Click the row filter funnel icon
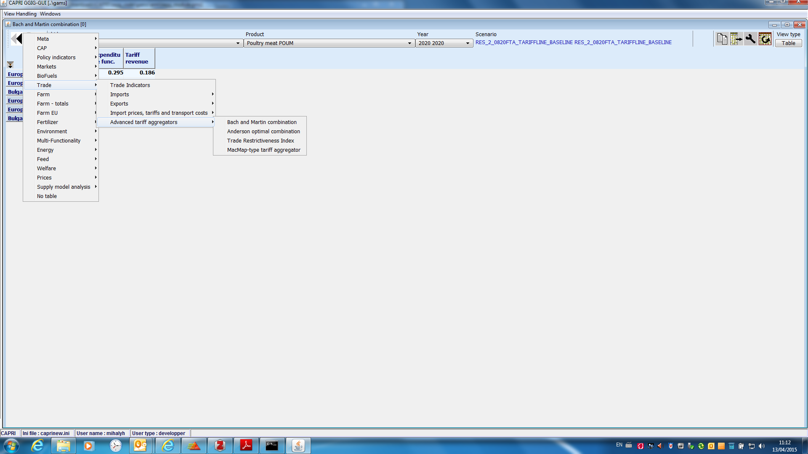The image size is (808, 454). (x=10, y=65)
